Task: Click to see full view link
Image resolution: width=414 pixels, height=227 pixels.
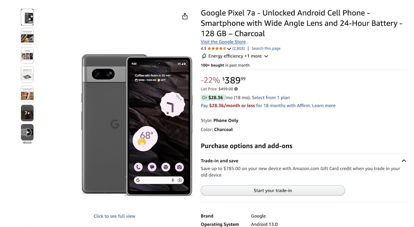Action: [114, 216]
